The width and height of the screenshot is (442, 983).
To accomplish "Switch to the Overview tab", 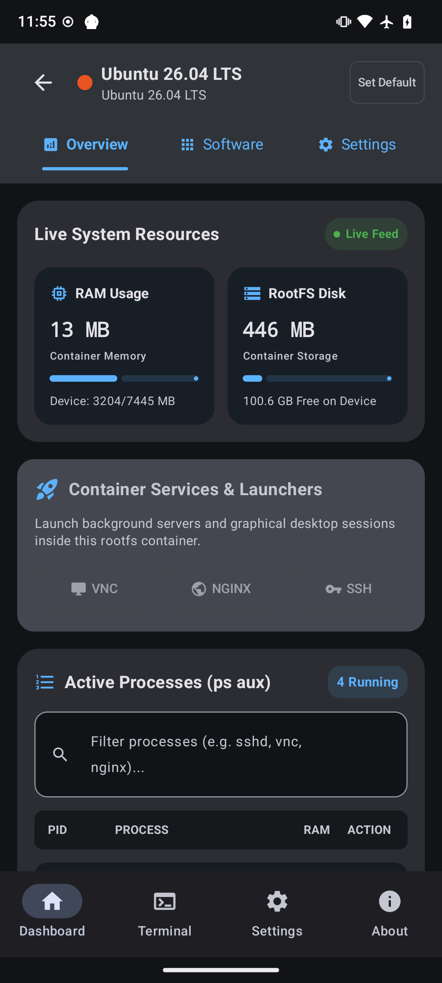I will pos(85,145).
